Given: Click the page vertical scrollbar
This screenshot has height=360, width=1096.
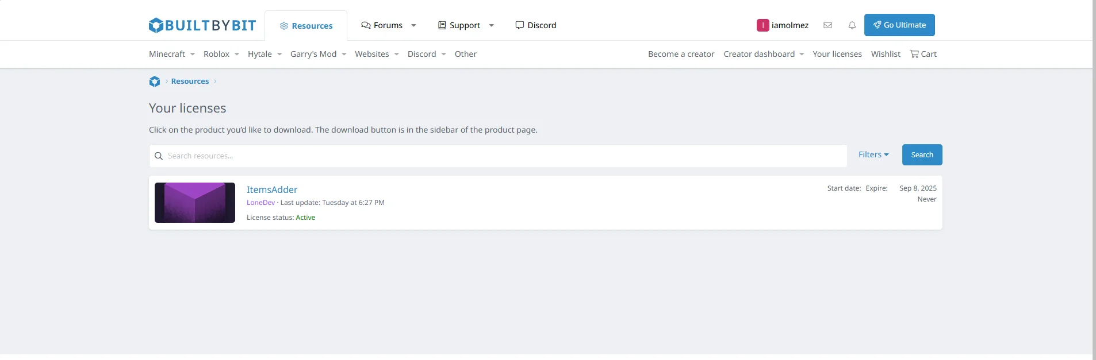Looking at the screenshot, I should (1094, 177).
